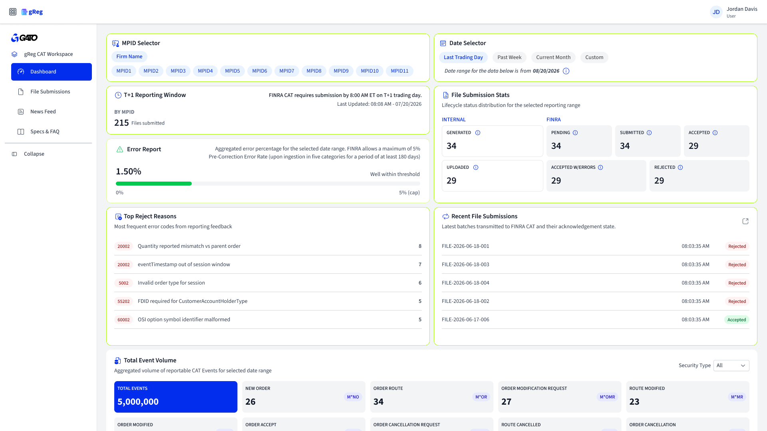Click info icon next to ACCEPTED
The height and width of the screenshot is (431, 767).
click(715, 133)
